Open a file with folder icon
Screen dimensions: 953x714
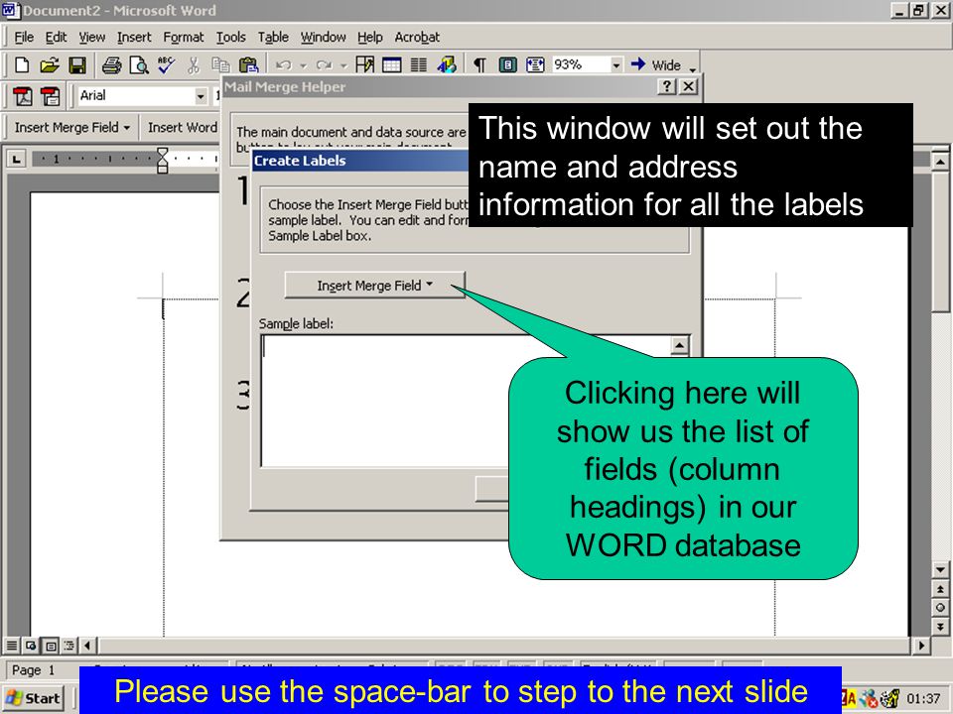point(50,65)
